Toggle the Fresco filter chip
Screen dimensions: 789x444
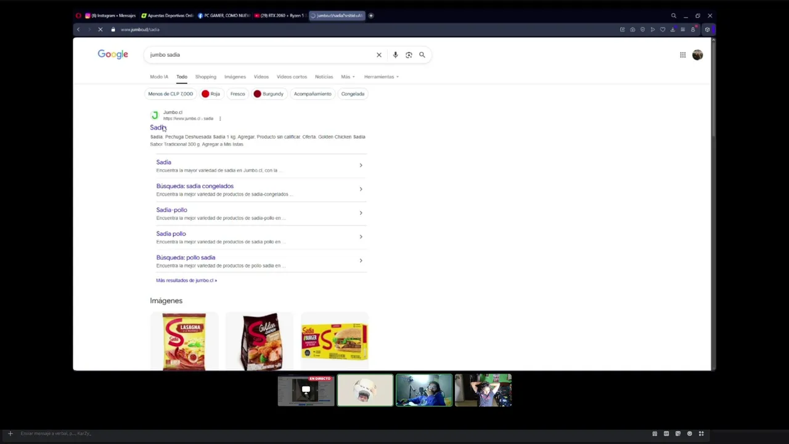pos(237,94)
